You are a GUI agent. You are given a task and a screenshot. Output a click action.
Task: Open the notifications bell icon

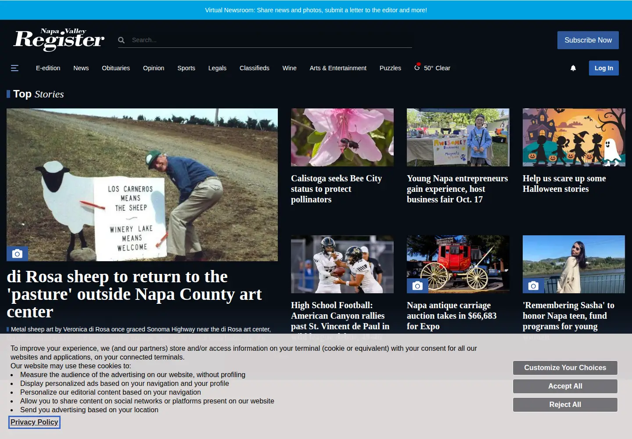coord(573,68)
